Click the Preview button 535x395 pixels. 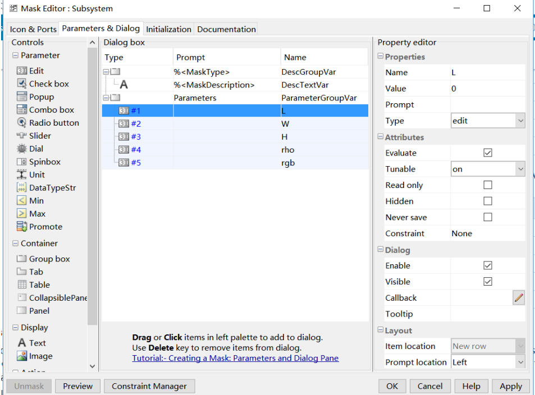click(78, 386)
